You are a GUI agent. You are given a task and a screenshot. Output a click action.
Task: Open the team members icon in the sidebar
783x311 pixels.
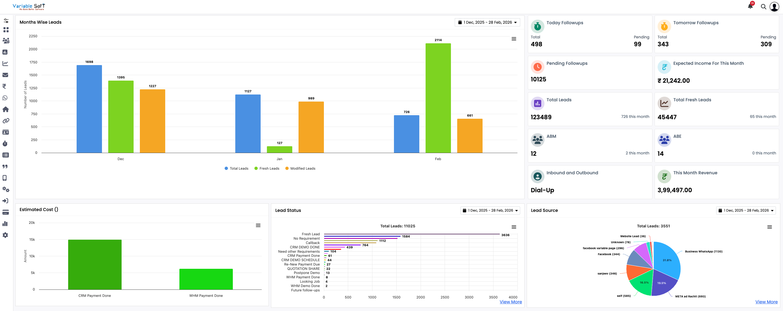click(6, 40)
